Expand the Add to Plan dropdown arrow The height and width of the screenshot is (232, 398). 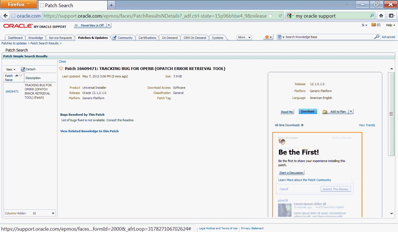351,112
